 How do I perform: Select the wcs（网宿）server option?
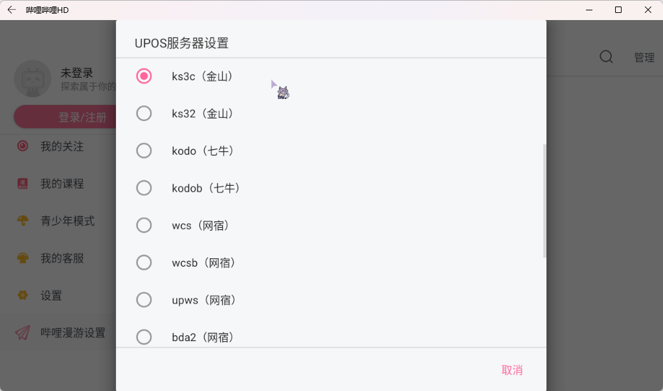144,225
